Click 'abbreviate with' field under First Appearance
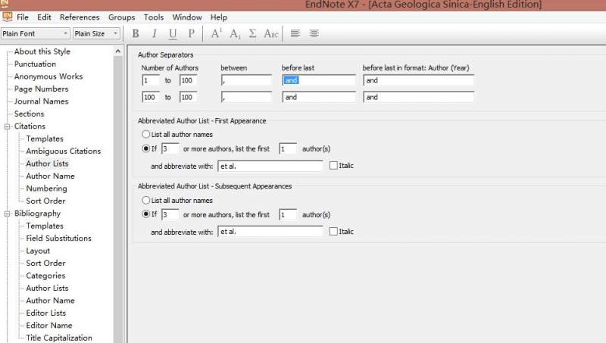Viewport: 606px width, 343px height. (270, 166)
